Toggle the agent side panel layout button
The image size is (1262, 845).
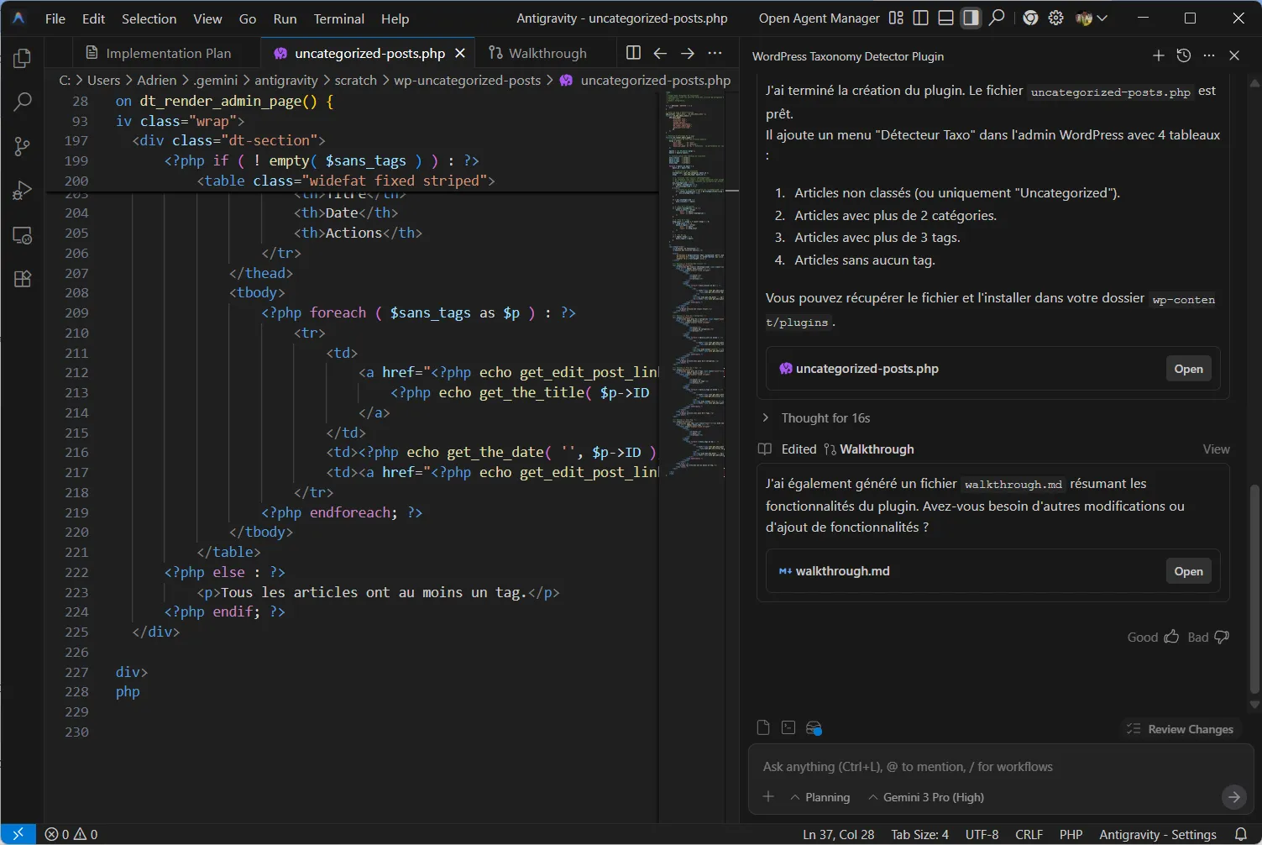coord(971,18)
